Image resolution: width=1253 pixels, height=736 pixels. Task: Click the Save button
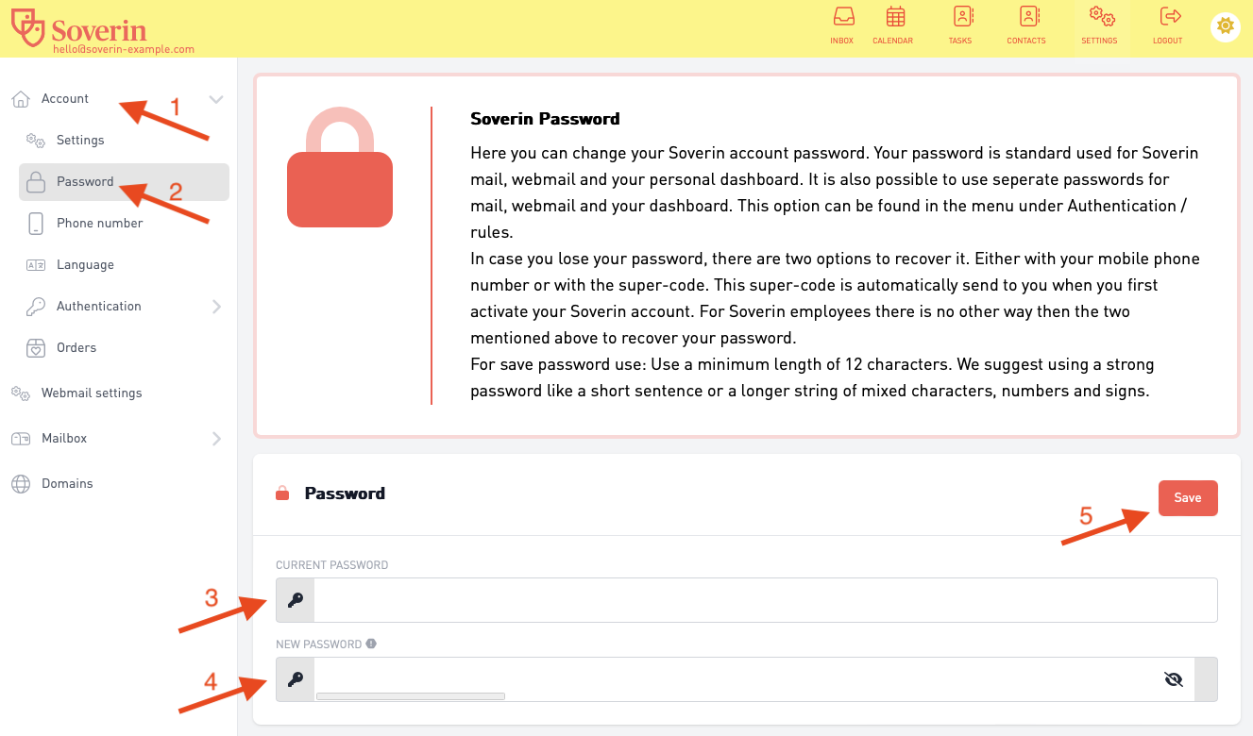1188,498
